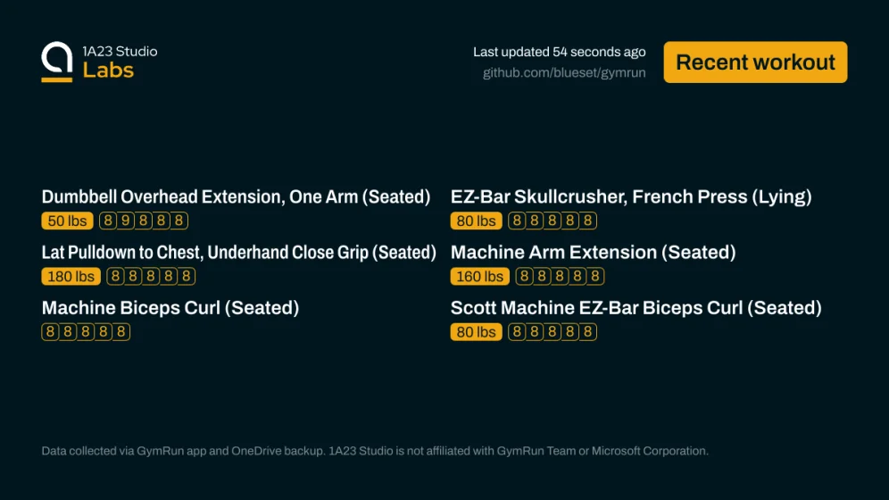Image resolution: width=889 pixels, height=500 pixels.
Task: Click the Recent workout button
Action: coord(755,62)
